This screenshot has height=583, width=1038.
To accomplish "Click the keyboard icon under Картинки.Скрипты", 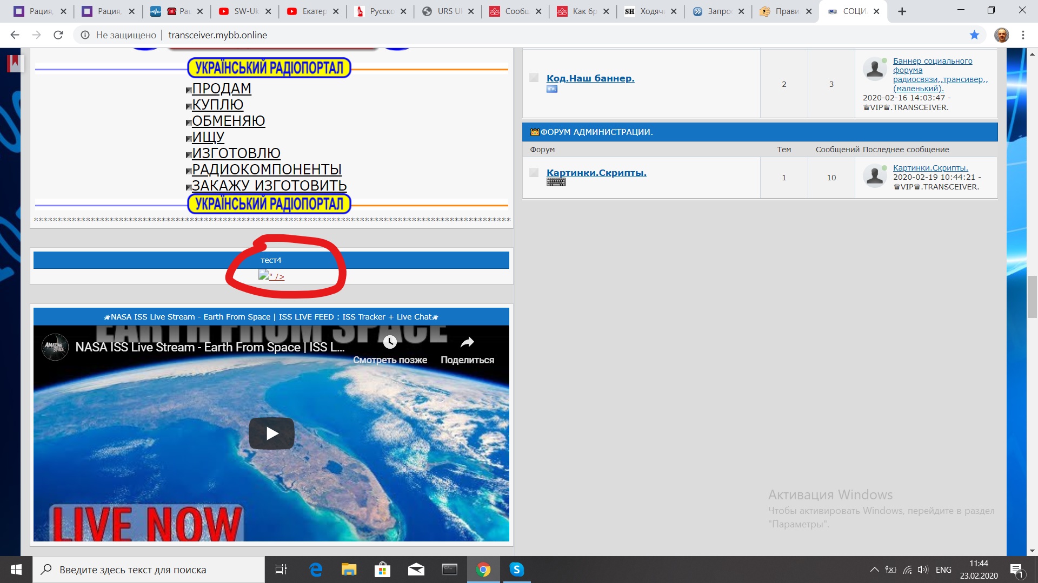I will [x=556, y=182].
